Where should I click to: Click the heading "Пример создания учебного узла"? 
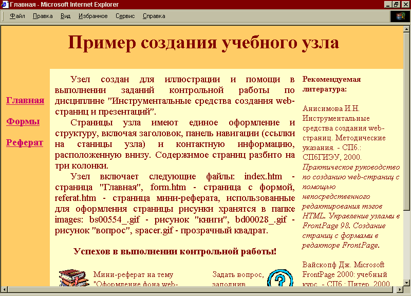(203, 43)
